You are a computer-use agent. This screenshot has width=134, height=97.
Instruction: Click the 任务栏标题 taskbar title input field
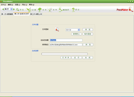(66, 40)
